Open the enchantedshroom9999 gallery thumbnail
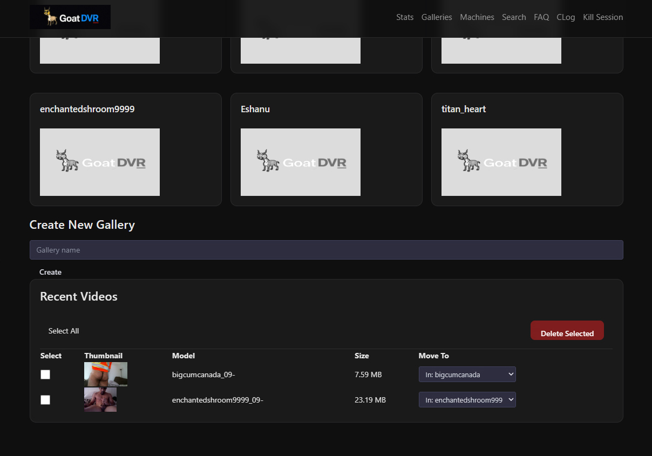The image size is (652, 456). point(100,162)
